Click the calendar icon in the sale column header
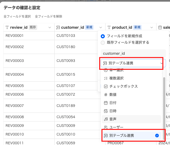170x145 pixels. tap(160, 27)
